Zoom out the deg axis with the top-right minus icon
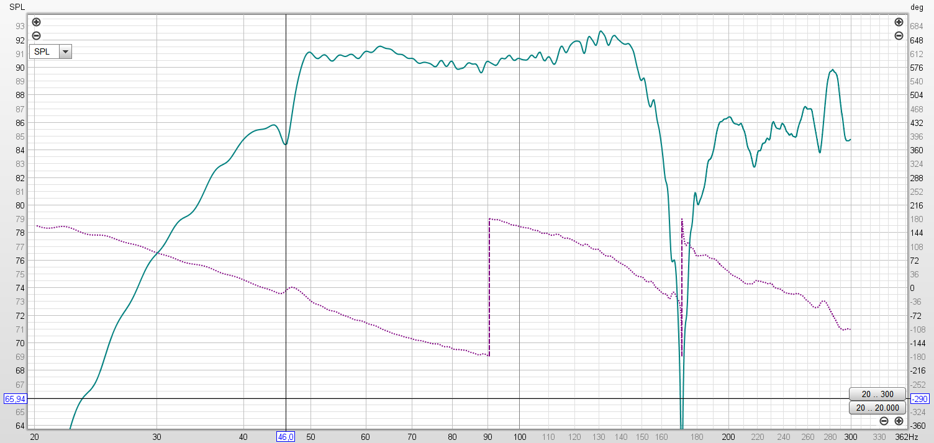Viewport: 934px width, 443px height. coord(899,35)
